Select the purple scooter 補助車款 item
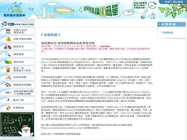This screenshot has height=140, width=187. pyautogui.click(x=17, y=47)
